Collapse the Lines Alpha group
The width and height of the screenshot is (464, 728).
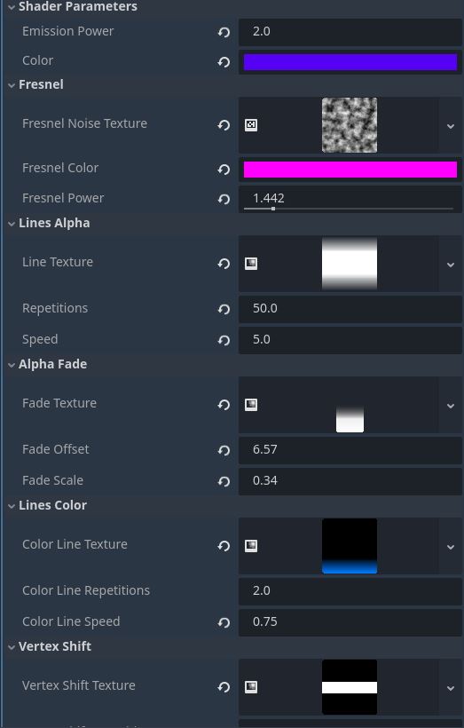coord(12,224)
